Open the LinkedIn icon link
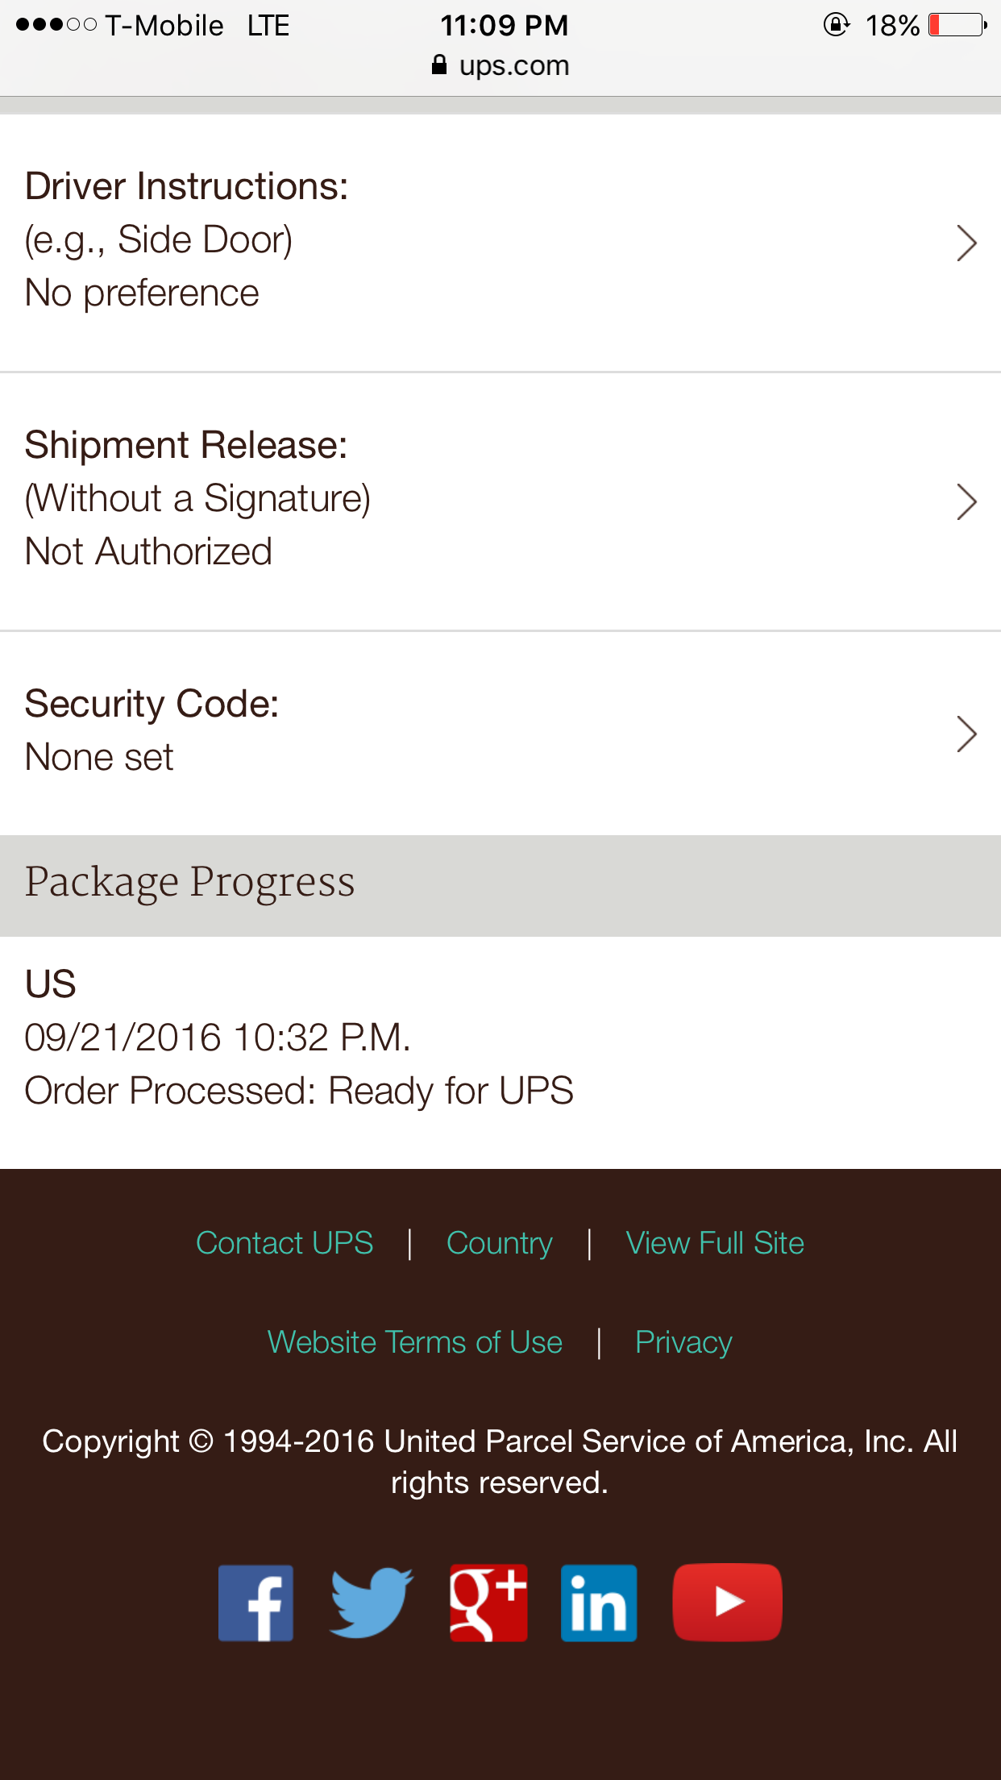Viewport: 1001px width, 1780px height. [x=599, y=1603]
